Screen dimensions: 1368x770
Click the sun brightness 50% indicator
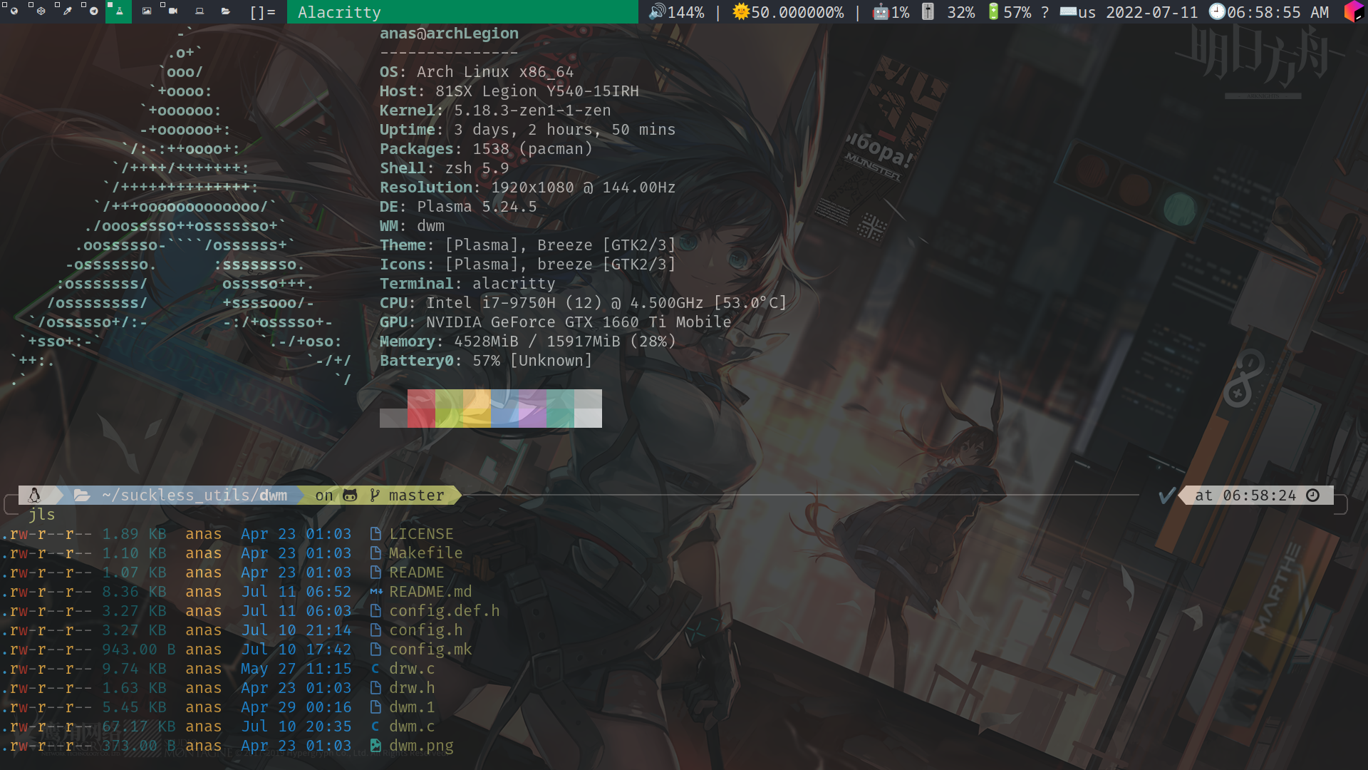788,12
